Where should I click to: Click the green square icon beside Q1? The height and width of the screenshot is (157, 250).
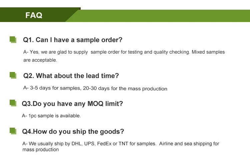(13, 40)
